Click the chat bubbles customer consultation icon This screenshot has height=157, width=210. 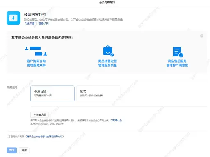coord(36,51)
